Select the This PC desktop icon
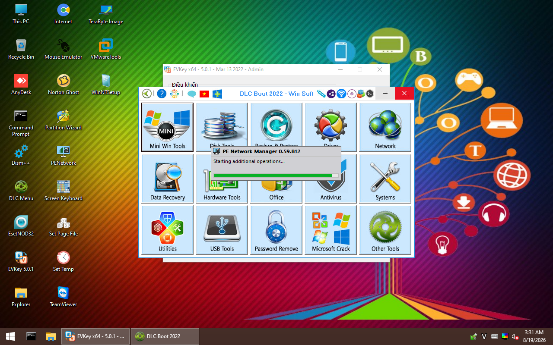The width and height of the screenshot is (553, 345). click(21, 14)
